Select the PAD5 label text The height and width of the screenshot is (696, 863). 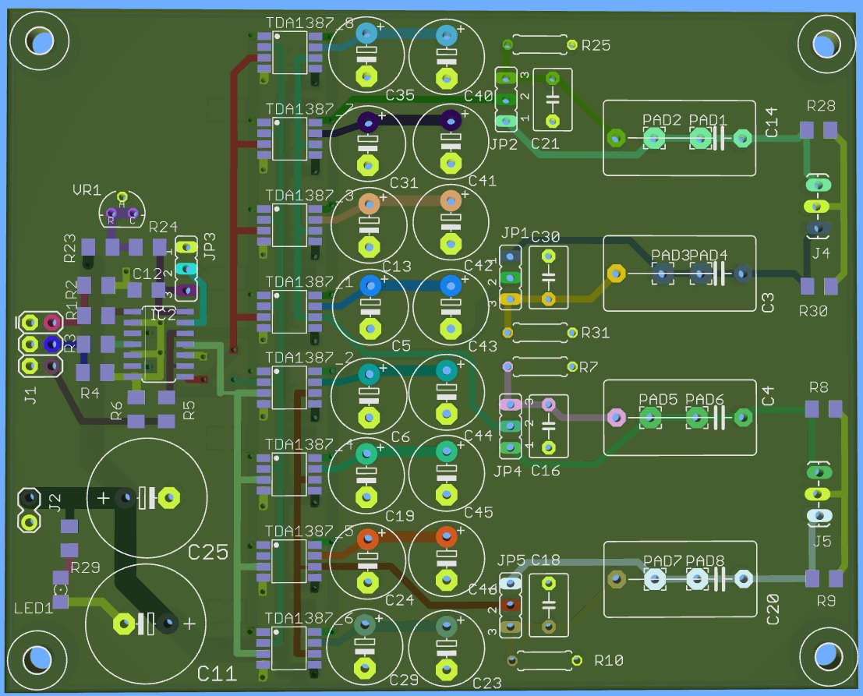(658, 400)
